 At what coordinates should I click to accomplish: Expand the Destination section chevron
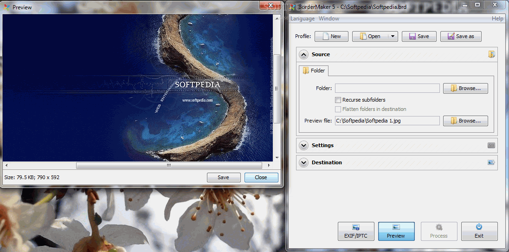coord(304,163)
